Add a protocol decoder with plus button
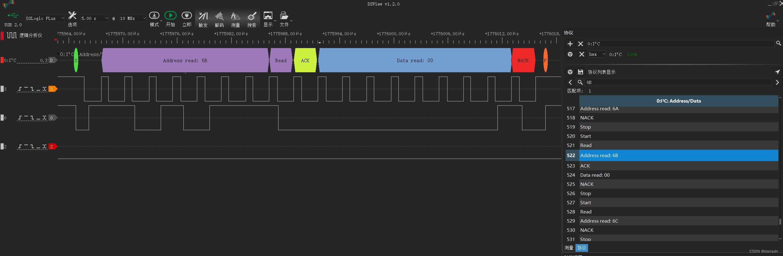This screenshot has width=783, height=256. click(570, 44)
